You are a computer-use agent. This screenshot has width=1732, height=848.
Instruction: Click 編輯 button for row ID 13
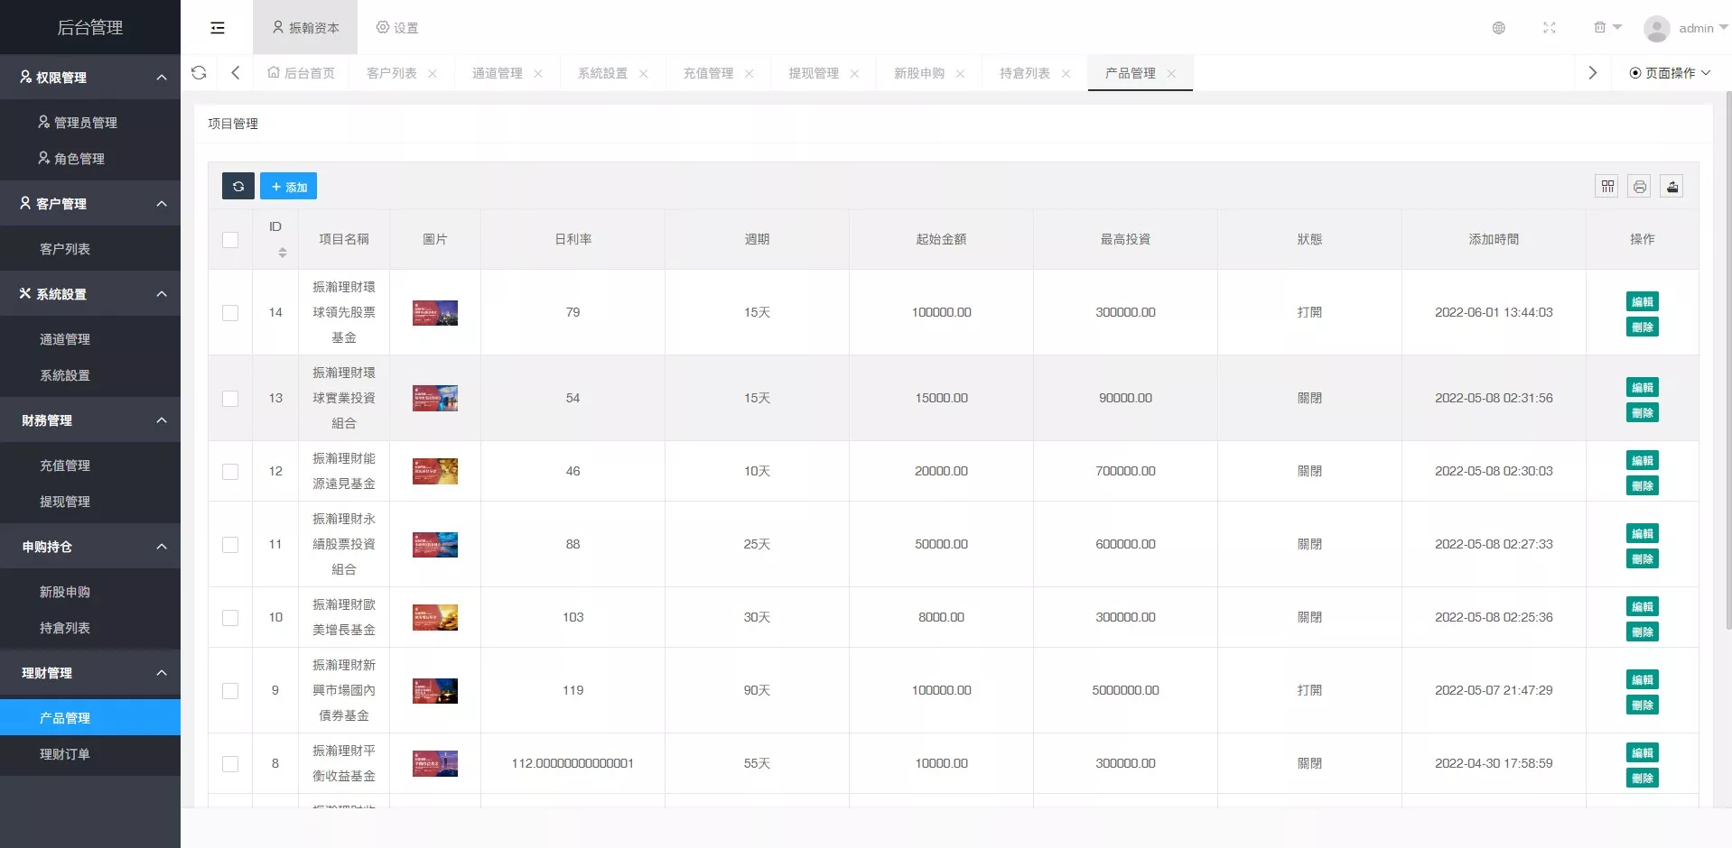point(1642,387)
